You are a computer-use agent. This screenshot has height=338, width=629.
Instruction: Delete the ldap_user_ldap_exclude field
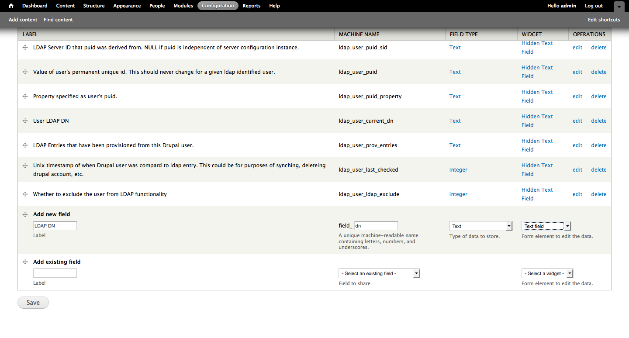coord(599,194)
